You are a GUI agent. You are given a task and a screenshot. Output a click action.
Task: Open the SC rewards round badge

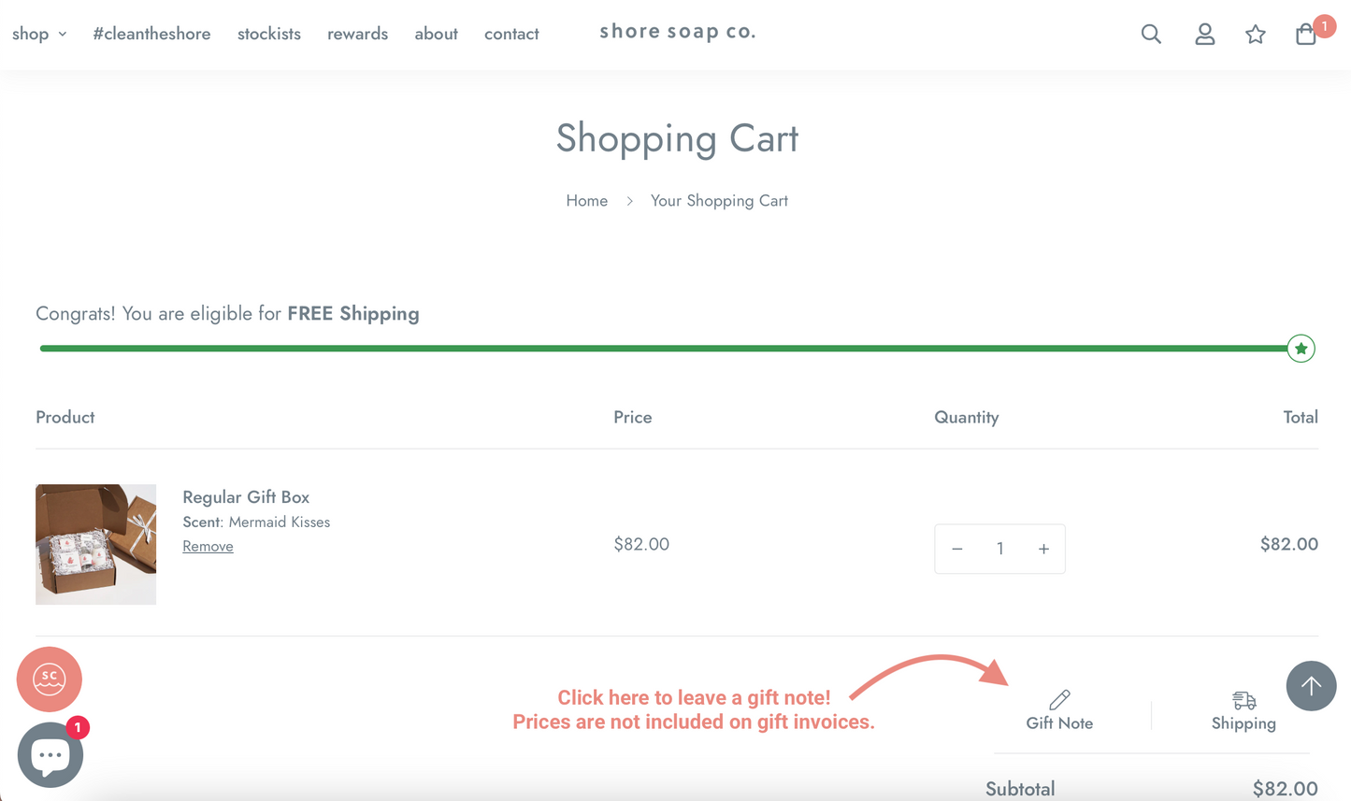(50, 679)
